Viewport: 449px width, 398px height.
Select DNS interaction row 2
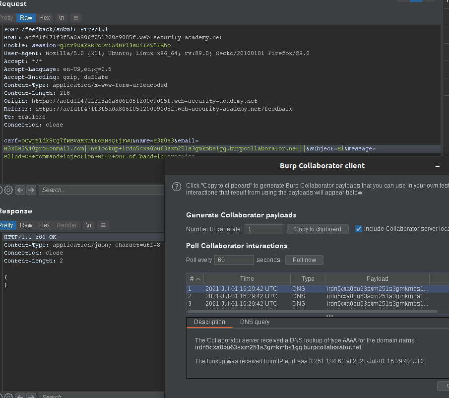click(x=318, y=296)
